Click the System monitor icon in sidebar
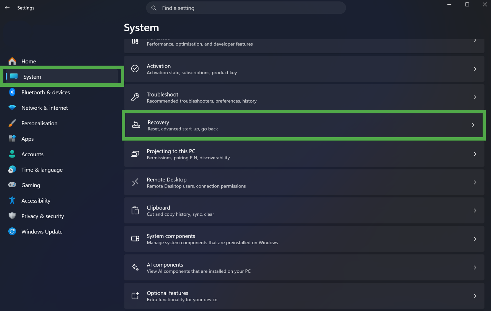The height and width of the screenshot is (311, 491). click(x=14, y=76)
